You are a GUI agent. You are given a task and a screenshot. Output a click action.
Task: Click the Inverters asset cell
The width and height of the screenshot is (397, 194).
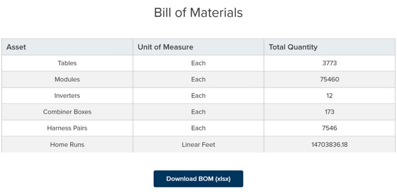(x=67, y=96)
